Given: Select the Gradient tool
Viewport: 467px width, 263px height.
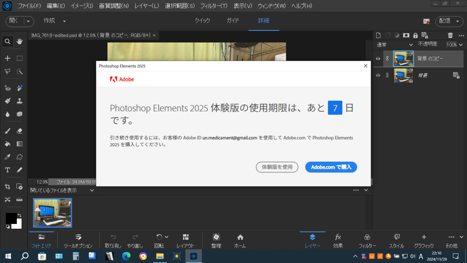Looking at the screenshot, I should [20, 144].
